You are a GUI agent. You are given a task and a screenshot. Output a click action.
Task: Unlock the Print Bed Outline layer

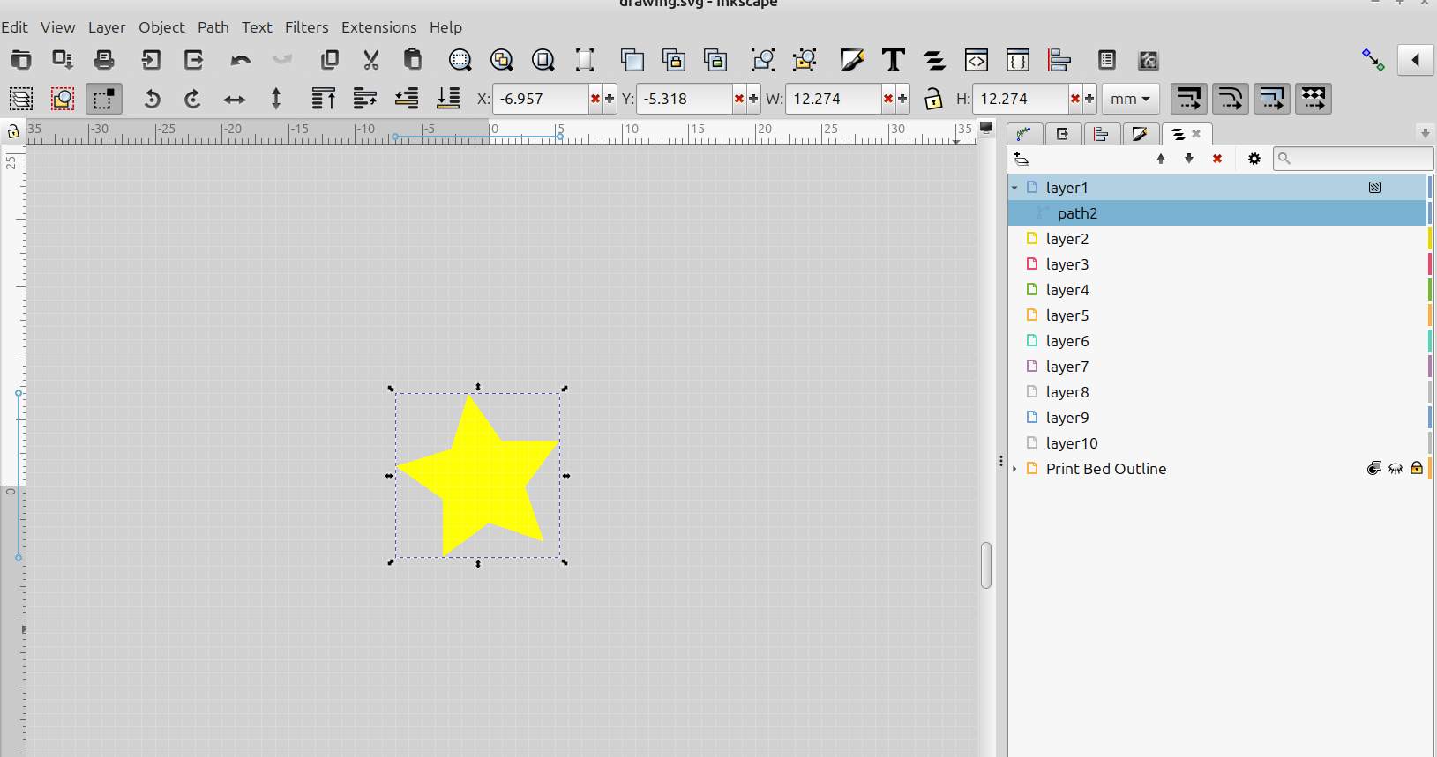tap(1416, 469)
